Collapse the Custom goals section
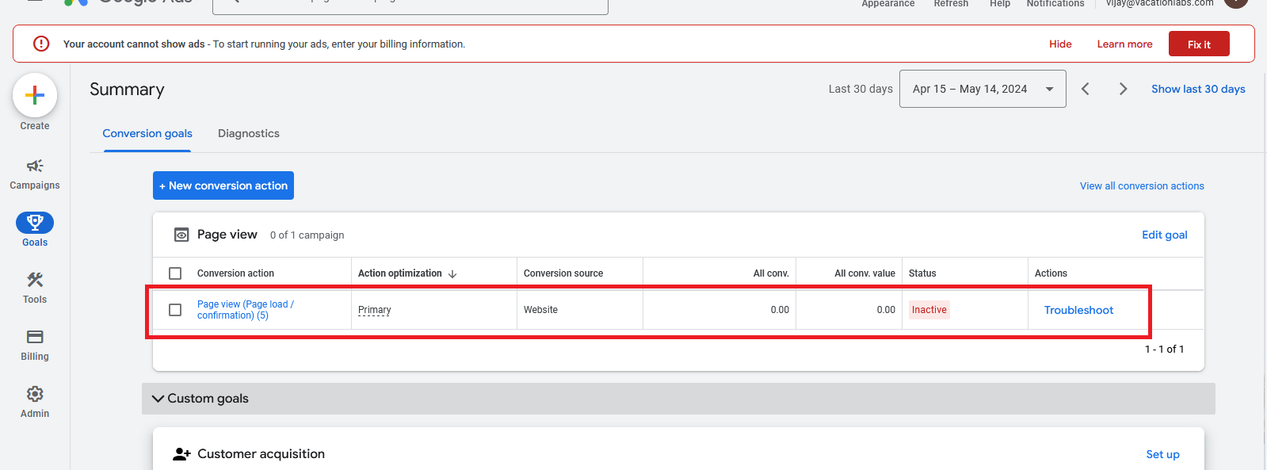1267x470 pixels. point(158,399)
